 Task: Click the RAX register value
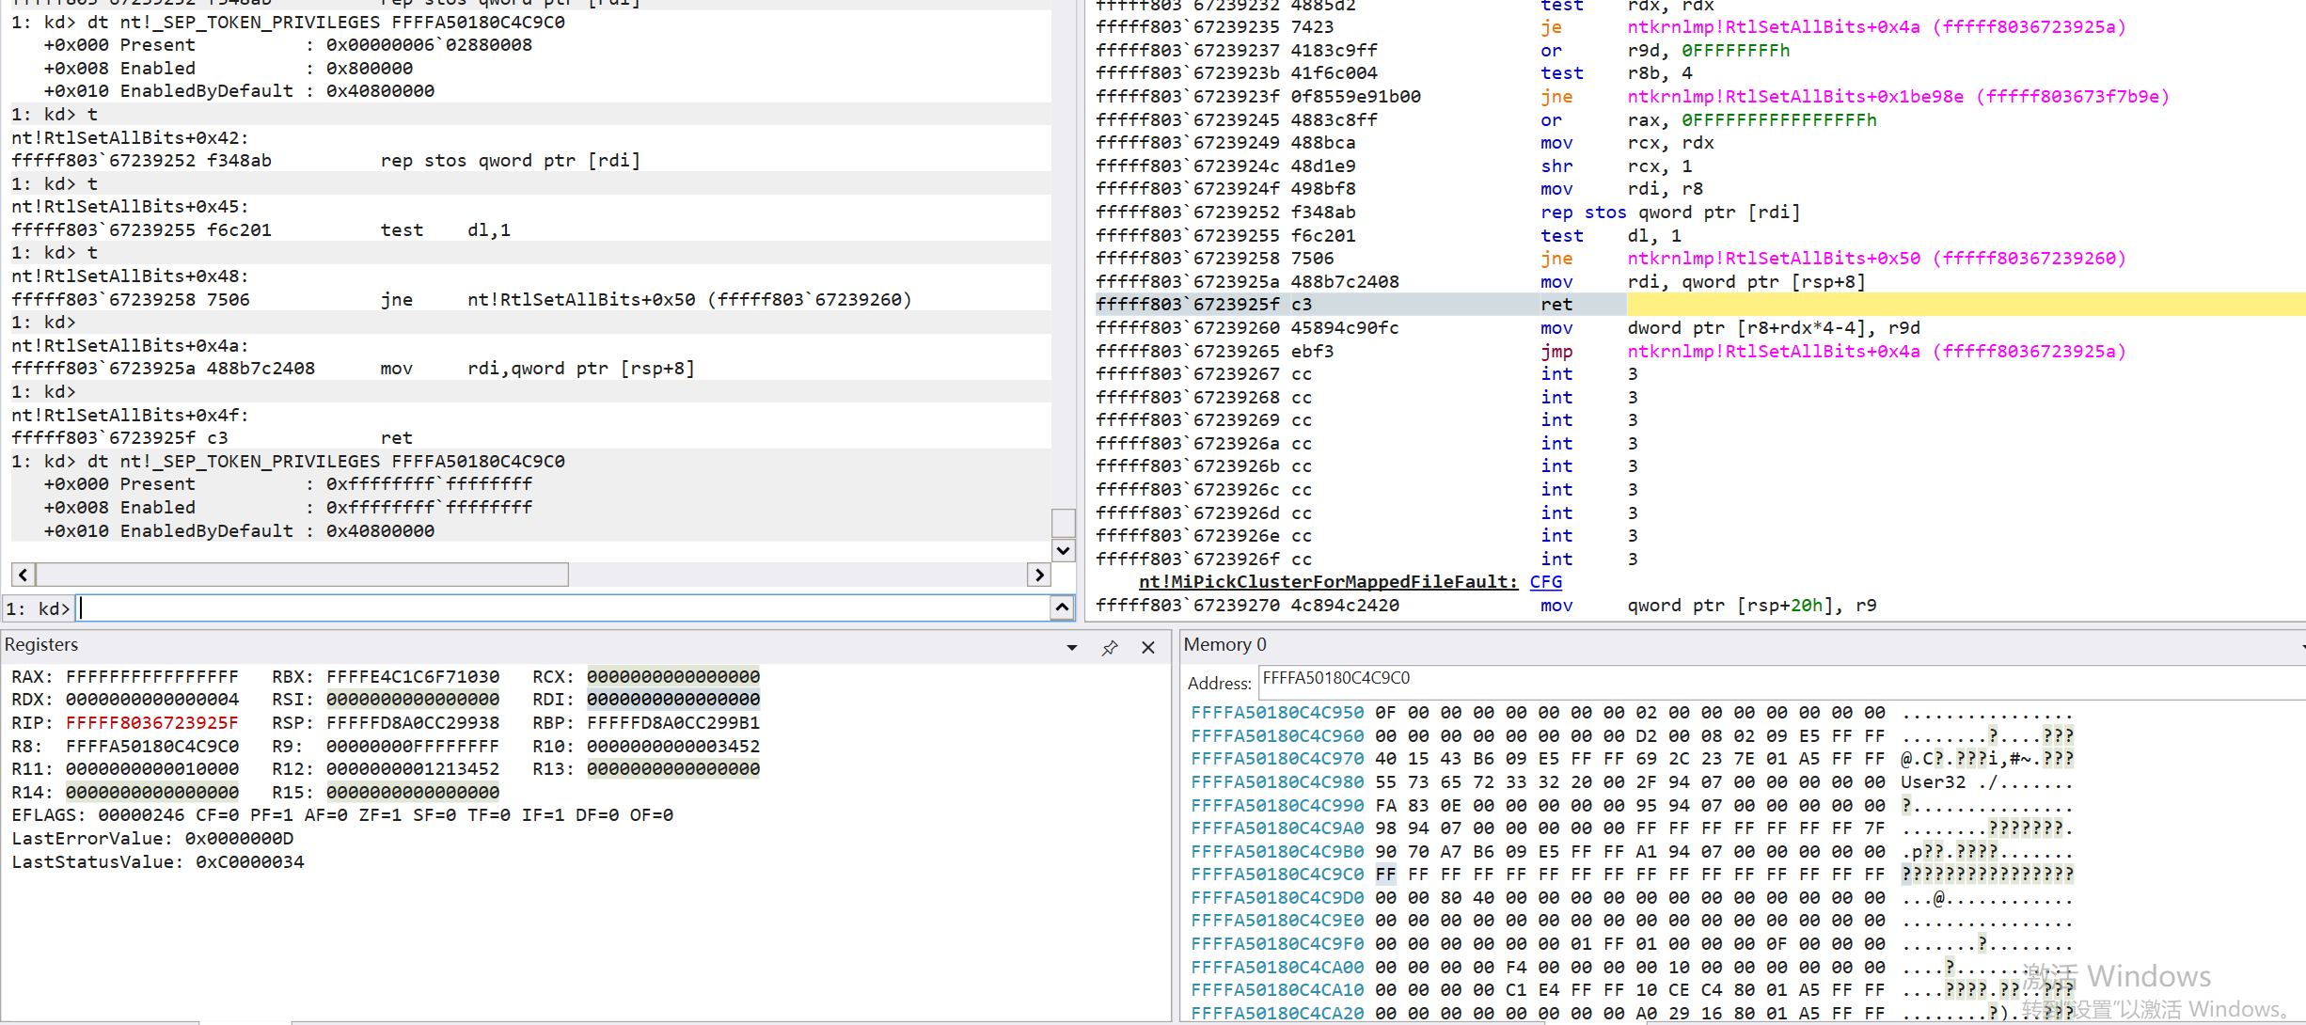pyautogui.click(x=152, y=677)
